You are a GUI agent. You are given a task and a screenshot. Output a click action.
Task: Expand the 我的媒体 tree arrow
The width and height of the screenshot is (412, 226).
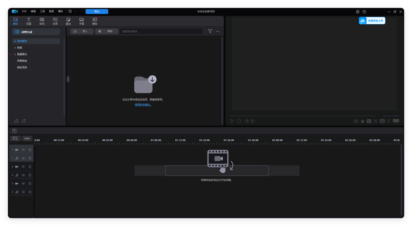15,41
